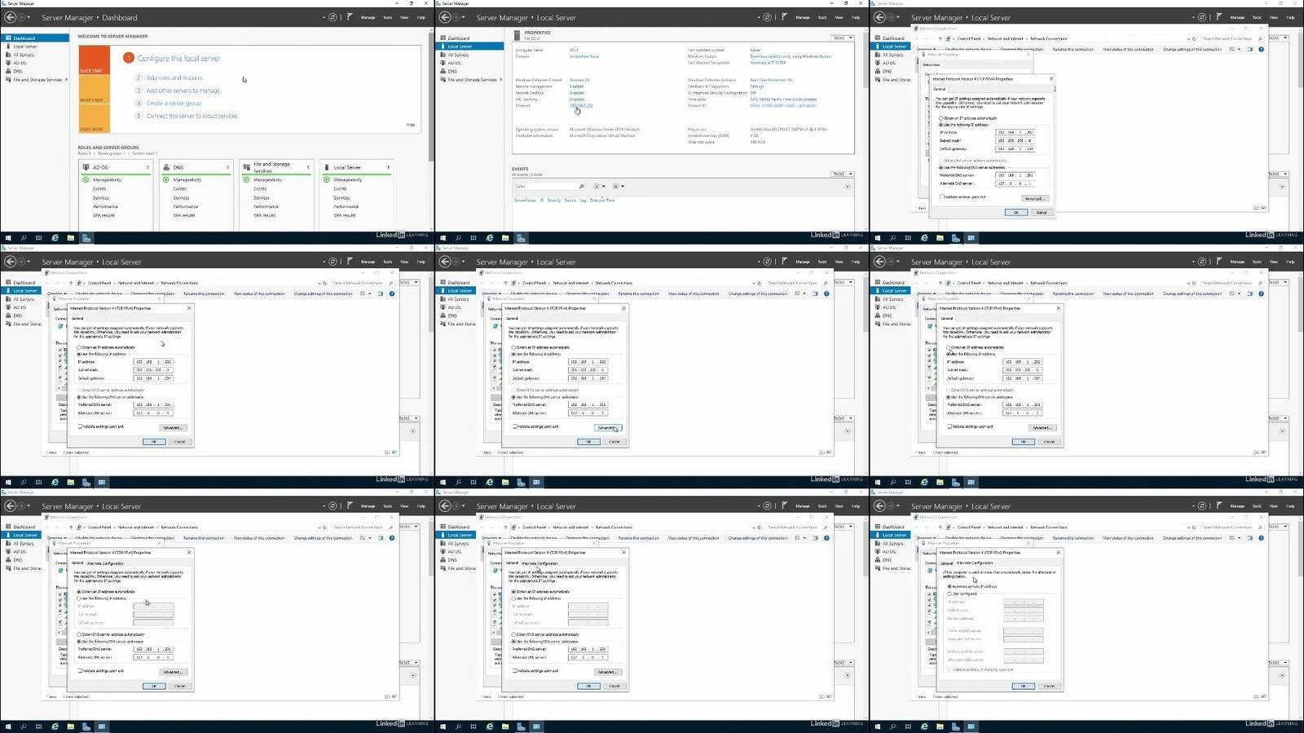
Task: Click BPA results in the Local Server tile
Action: click(345, 215)
